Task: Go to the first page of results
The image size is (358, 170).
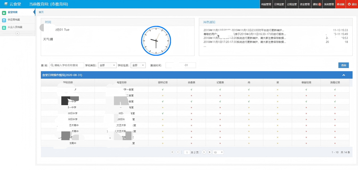Action: click(x=172, y=152)
